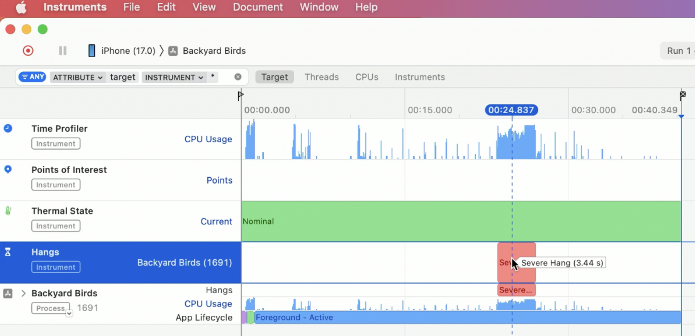Click the purple launch segment in App Lifecycle
The height and width of the screenshot is (336, 695).
point(244,317)
